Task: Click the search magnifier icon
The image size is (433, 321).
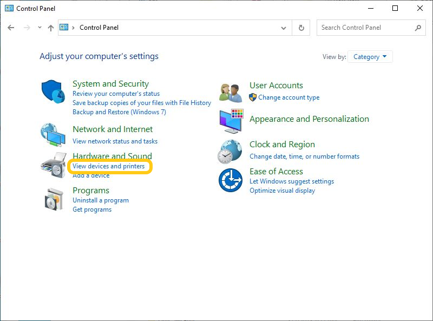Action: [418, 28]
